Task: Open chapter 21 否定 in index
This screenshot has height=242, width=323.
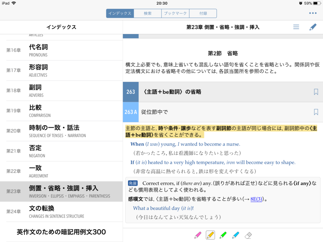Action: (61, 151)
